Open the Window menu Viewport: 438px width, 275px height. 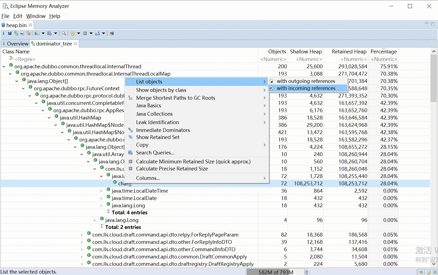[x=36, y=16]
